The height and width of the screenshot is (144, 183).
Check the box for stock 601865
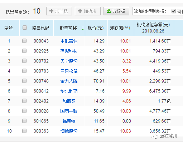coord(24,121)
